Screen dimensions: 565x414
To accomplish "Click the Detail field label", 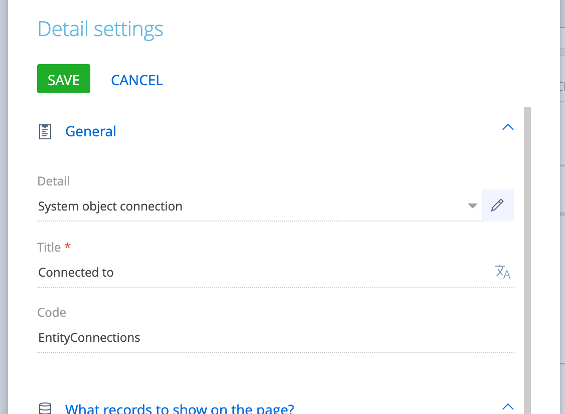I will pos(53,181).
